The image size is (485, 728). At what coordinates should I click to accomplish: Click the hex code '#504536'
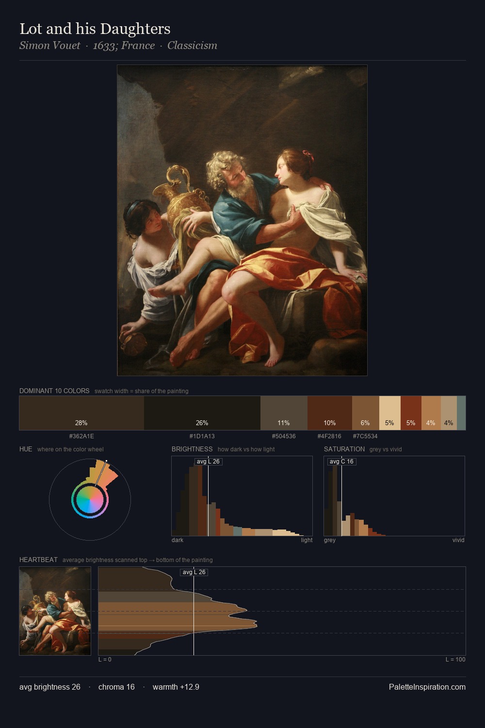click(x=284, y=436)
